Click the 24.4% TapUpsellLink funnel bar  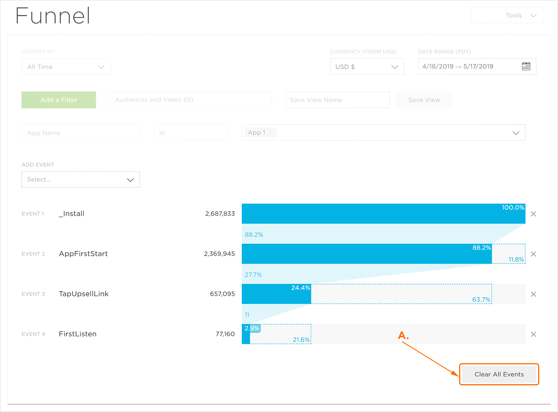click(x=276, y=294)
